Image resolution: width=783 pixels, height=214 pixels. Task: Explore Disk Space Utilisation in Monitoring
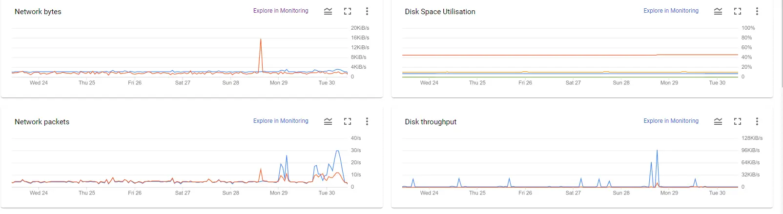[671, 11]
